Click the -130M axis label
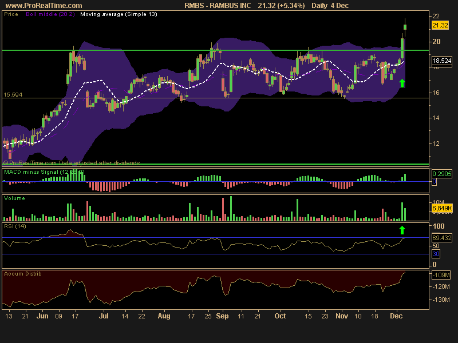Image resolution: width=458 pixels, height=343 pixels. pyautogui.click(x=441, y=300)
